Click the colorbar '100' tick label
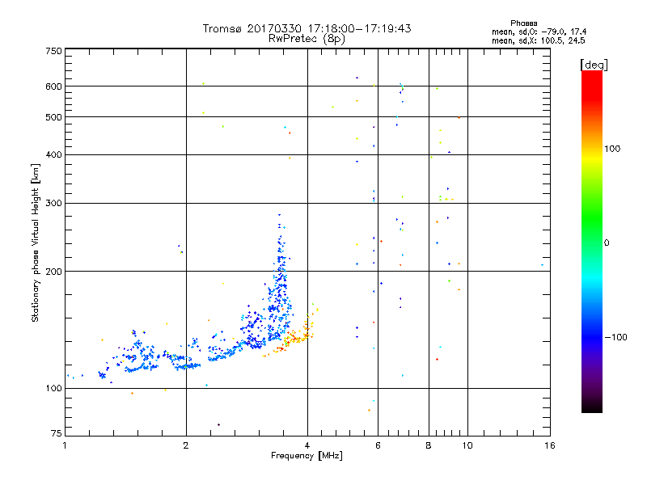Viewport: 647px width, 485px height. [612, 149]
